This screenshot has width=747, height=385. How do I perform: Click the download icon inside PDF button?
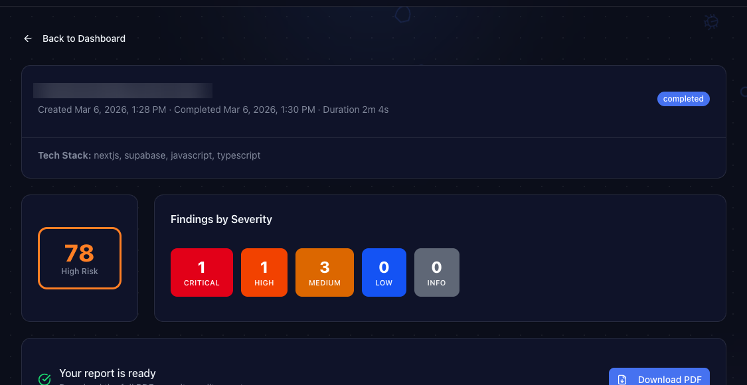(x=623, y=380)
